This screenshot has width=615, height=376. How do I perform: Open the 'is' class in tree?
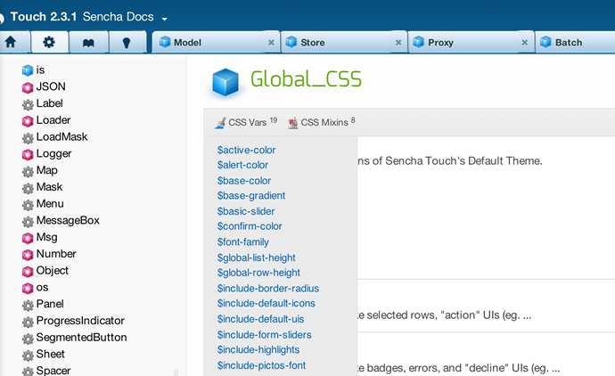[x=40, y=69]
